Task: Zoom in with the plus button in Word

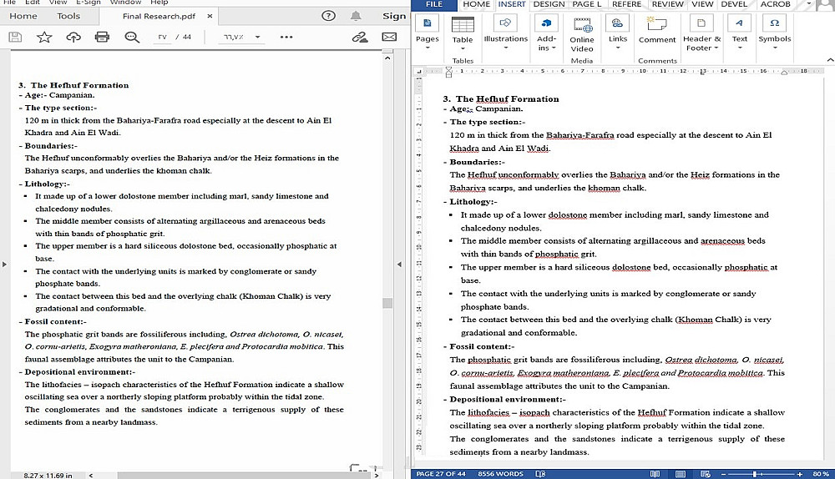Action: click(800, 474)
